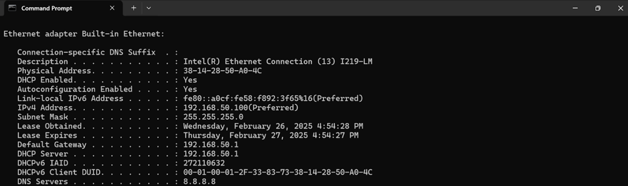
Task: Click the Command Prompt terminal icon in tab
Action: pos(12,8)
